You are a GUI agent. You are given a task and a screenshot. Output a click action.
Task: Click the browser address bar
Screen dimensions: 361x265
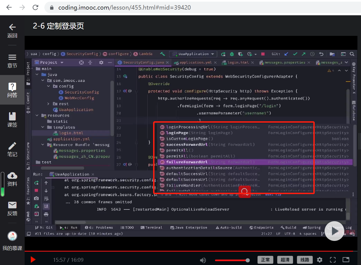(x=203, y=7)
